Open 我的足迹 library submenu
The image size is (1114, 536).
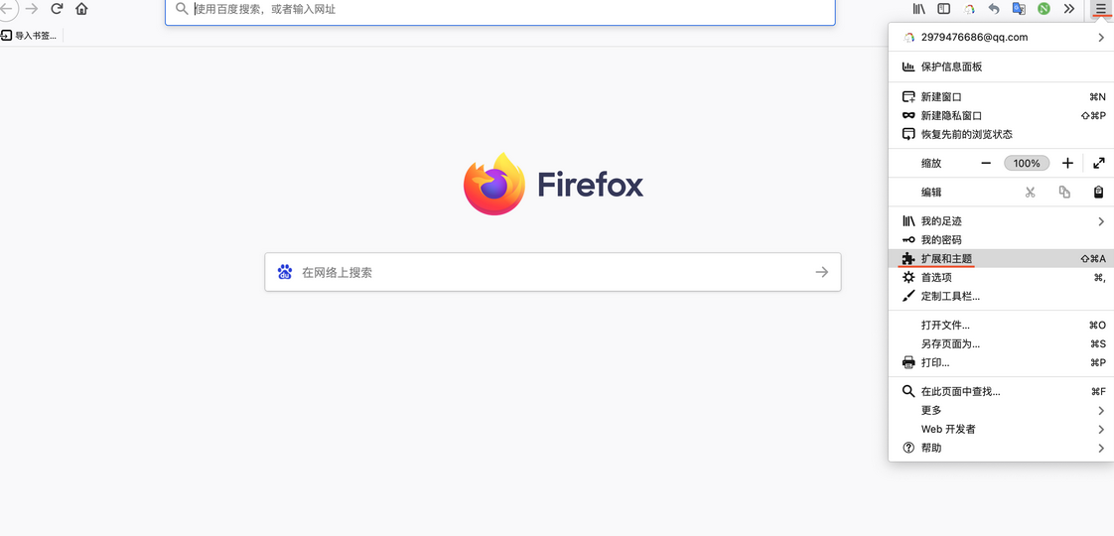click(x=1001, y=221)
